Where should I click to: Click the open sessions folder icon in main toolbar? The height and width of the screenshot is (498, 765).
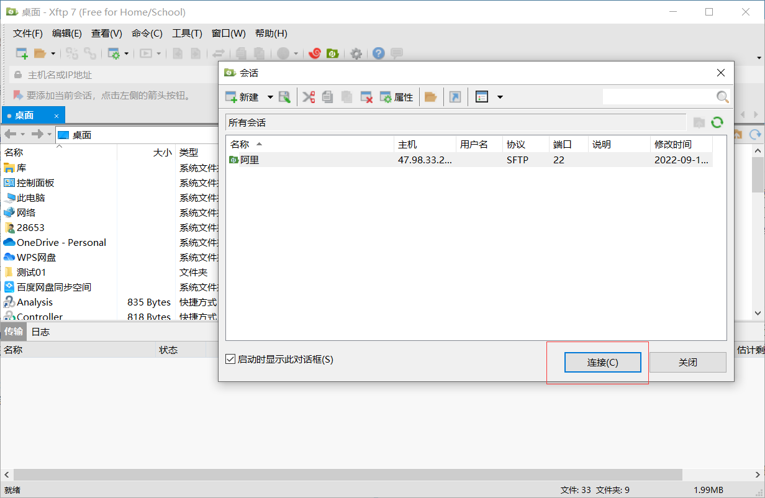pos(40,53)
